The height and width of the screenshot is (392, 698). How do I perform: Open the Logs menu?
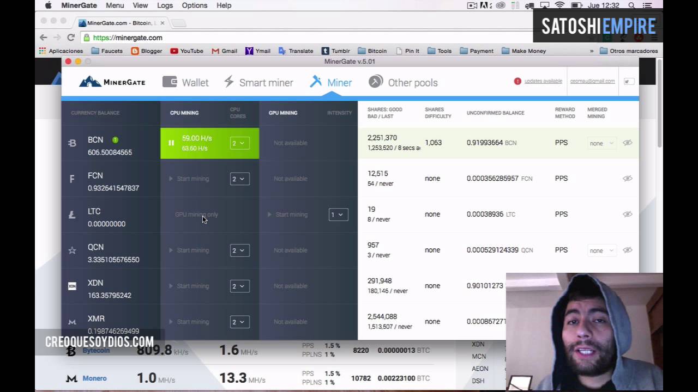pyautogui.click(x=165, y=5)
